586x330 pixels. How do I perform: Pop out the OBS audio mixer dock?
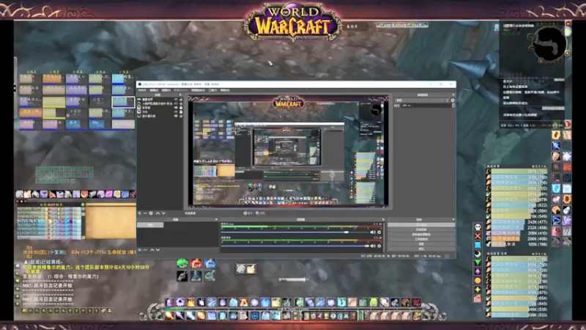pos(383,219)
